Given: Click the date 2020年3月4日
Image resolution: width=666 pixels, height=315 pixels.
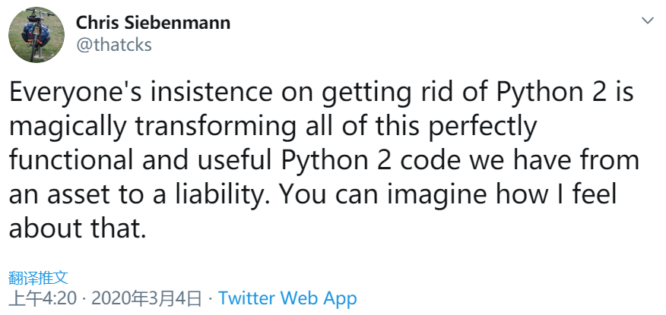Looking at the screenshot, I should click(x=147, y=298).
